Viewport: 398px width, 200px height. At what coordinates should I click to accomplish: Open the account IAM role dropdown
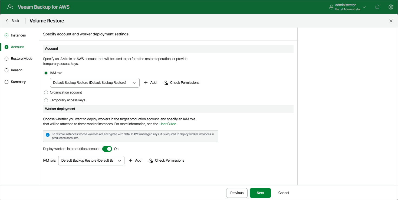(x=95, y=83)
